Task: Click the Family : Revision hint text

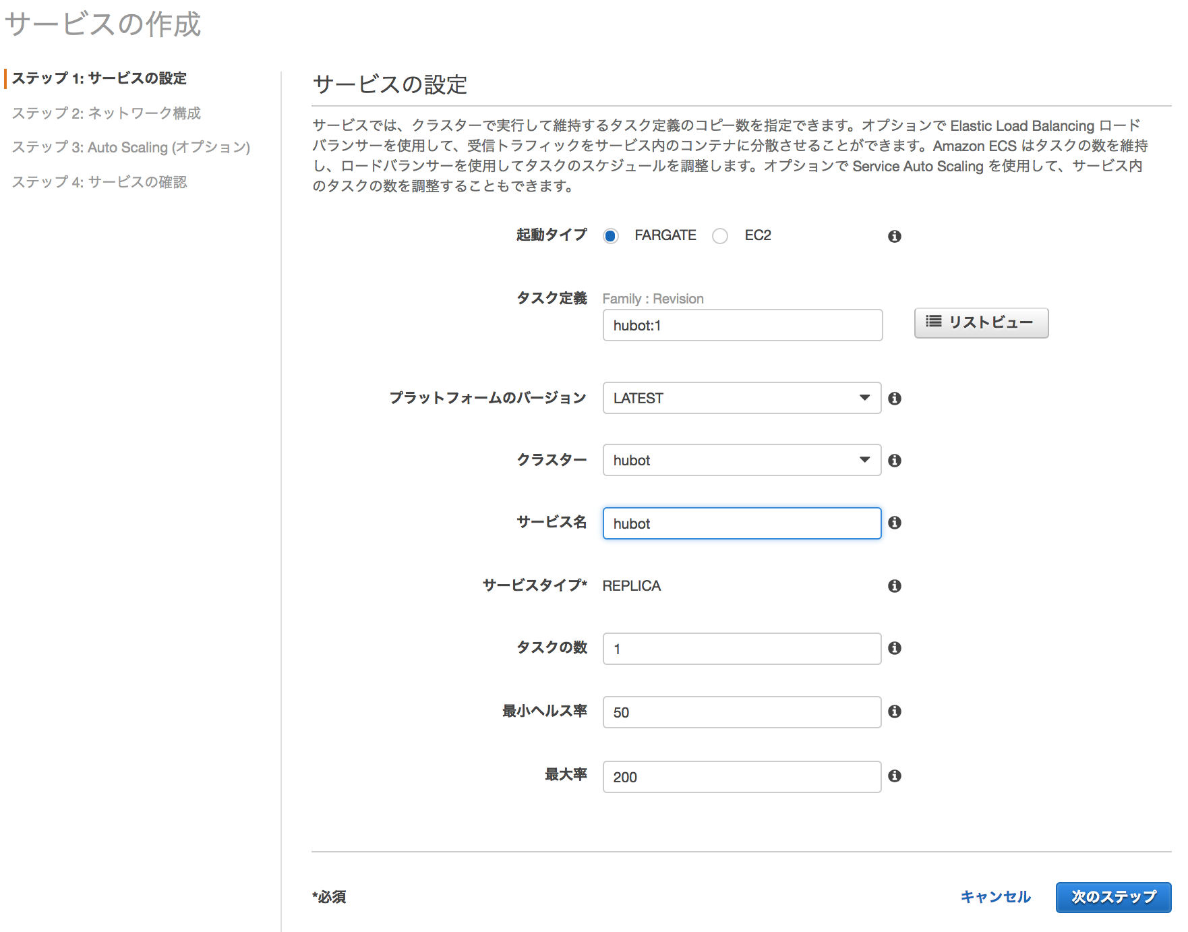Action: coord(653,299)
